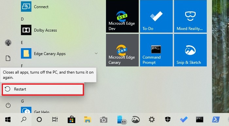Open Windows Security shield on taskbar
The image size is (229, 126).
167,119
